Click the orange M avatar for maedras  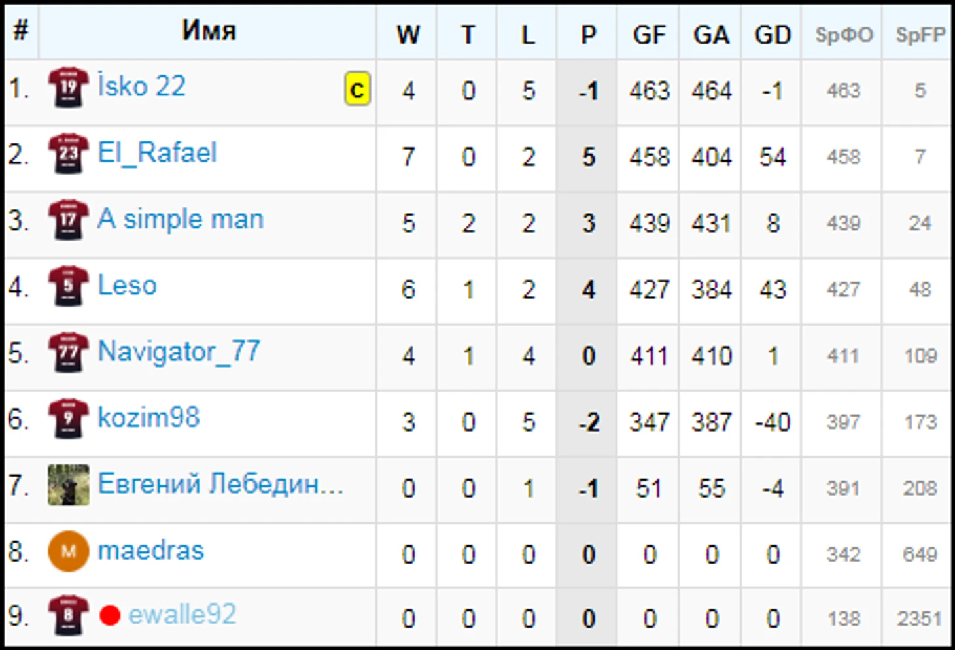point(68,551)
